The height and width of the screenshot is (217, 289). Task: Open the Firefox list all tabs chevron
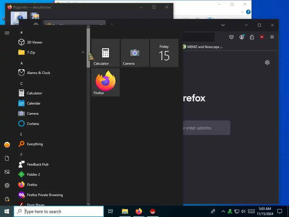click(x=223, y=25)
